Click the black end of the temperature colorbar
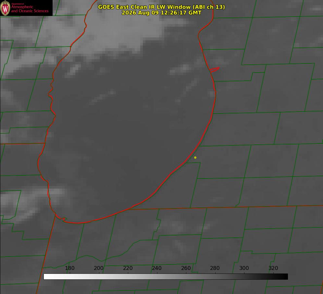Image resolution: width=323 pixels, height=294 pixels. click(x=285, y=277)
